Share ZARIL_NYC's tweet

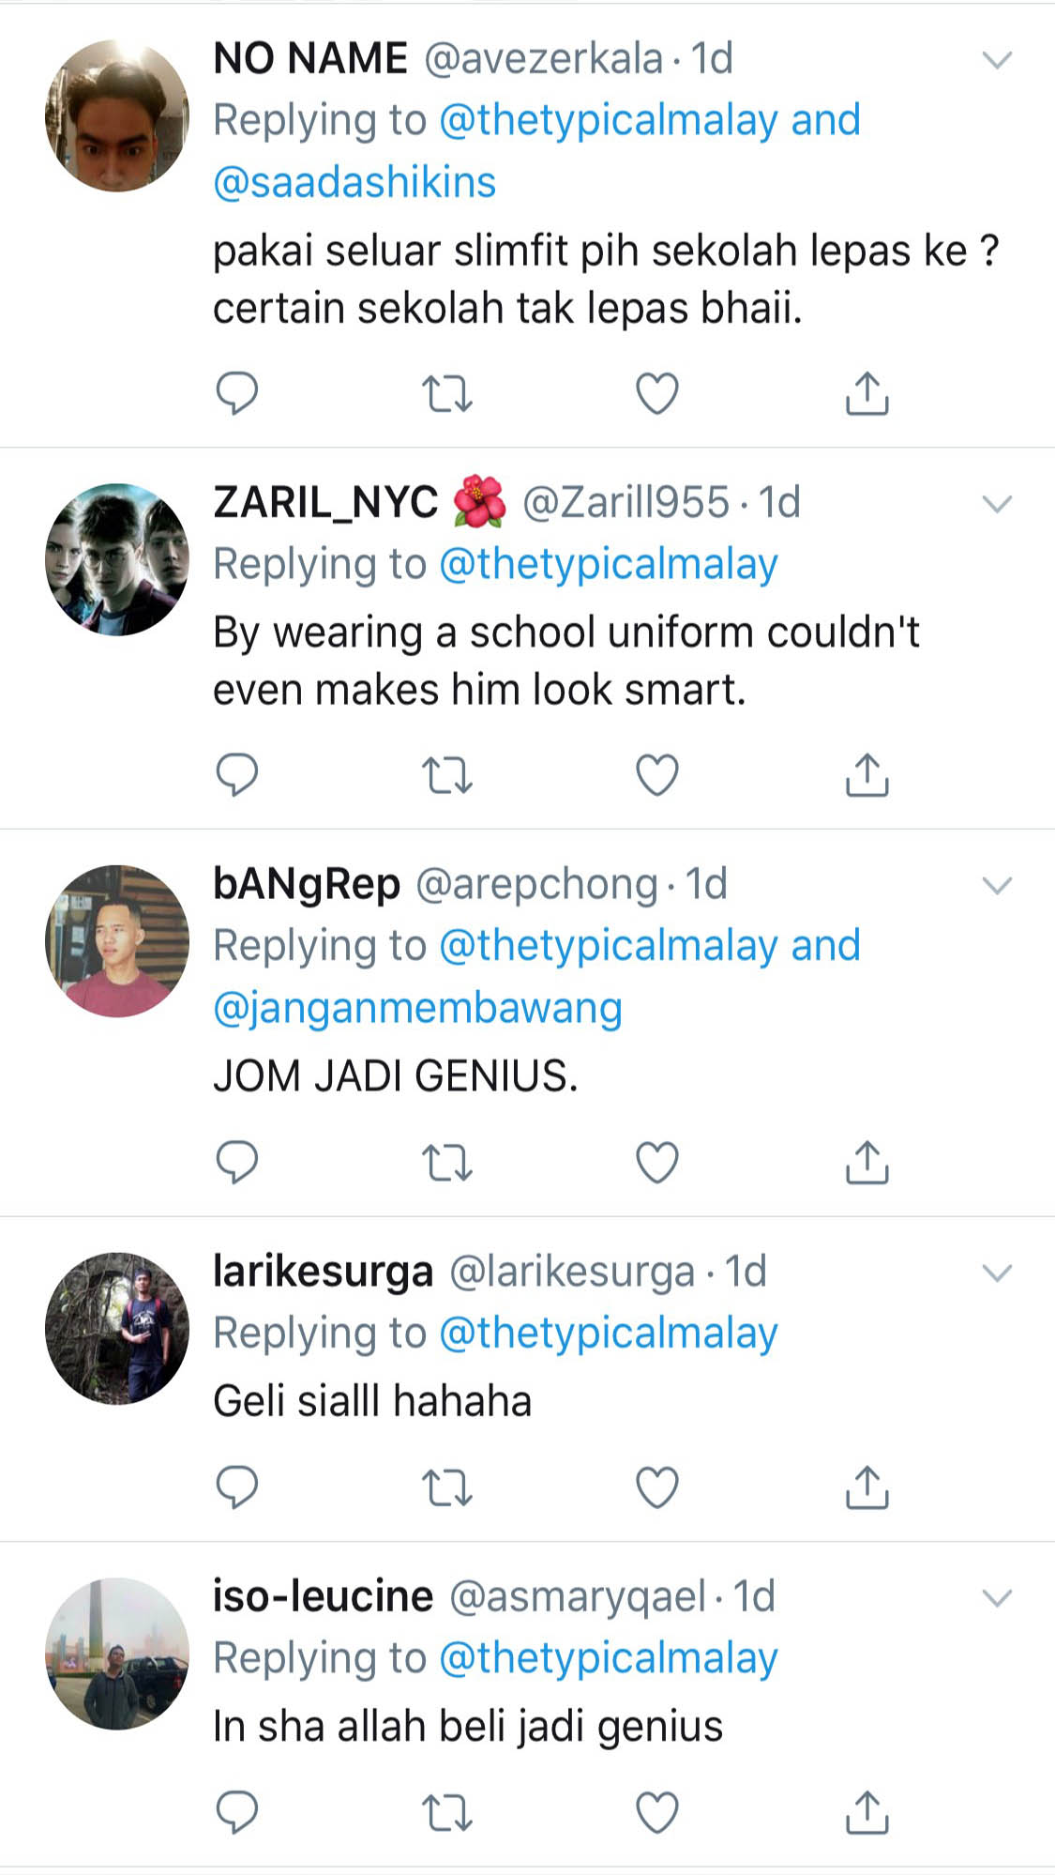coord(867,775)
